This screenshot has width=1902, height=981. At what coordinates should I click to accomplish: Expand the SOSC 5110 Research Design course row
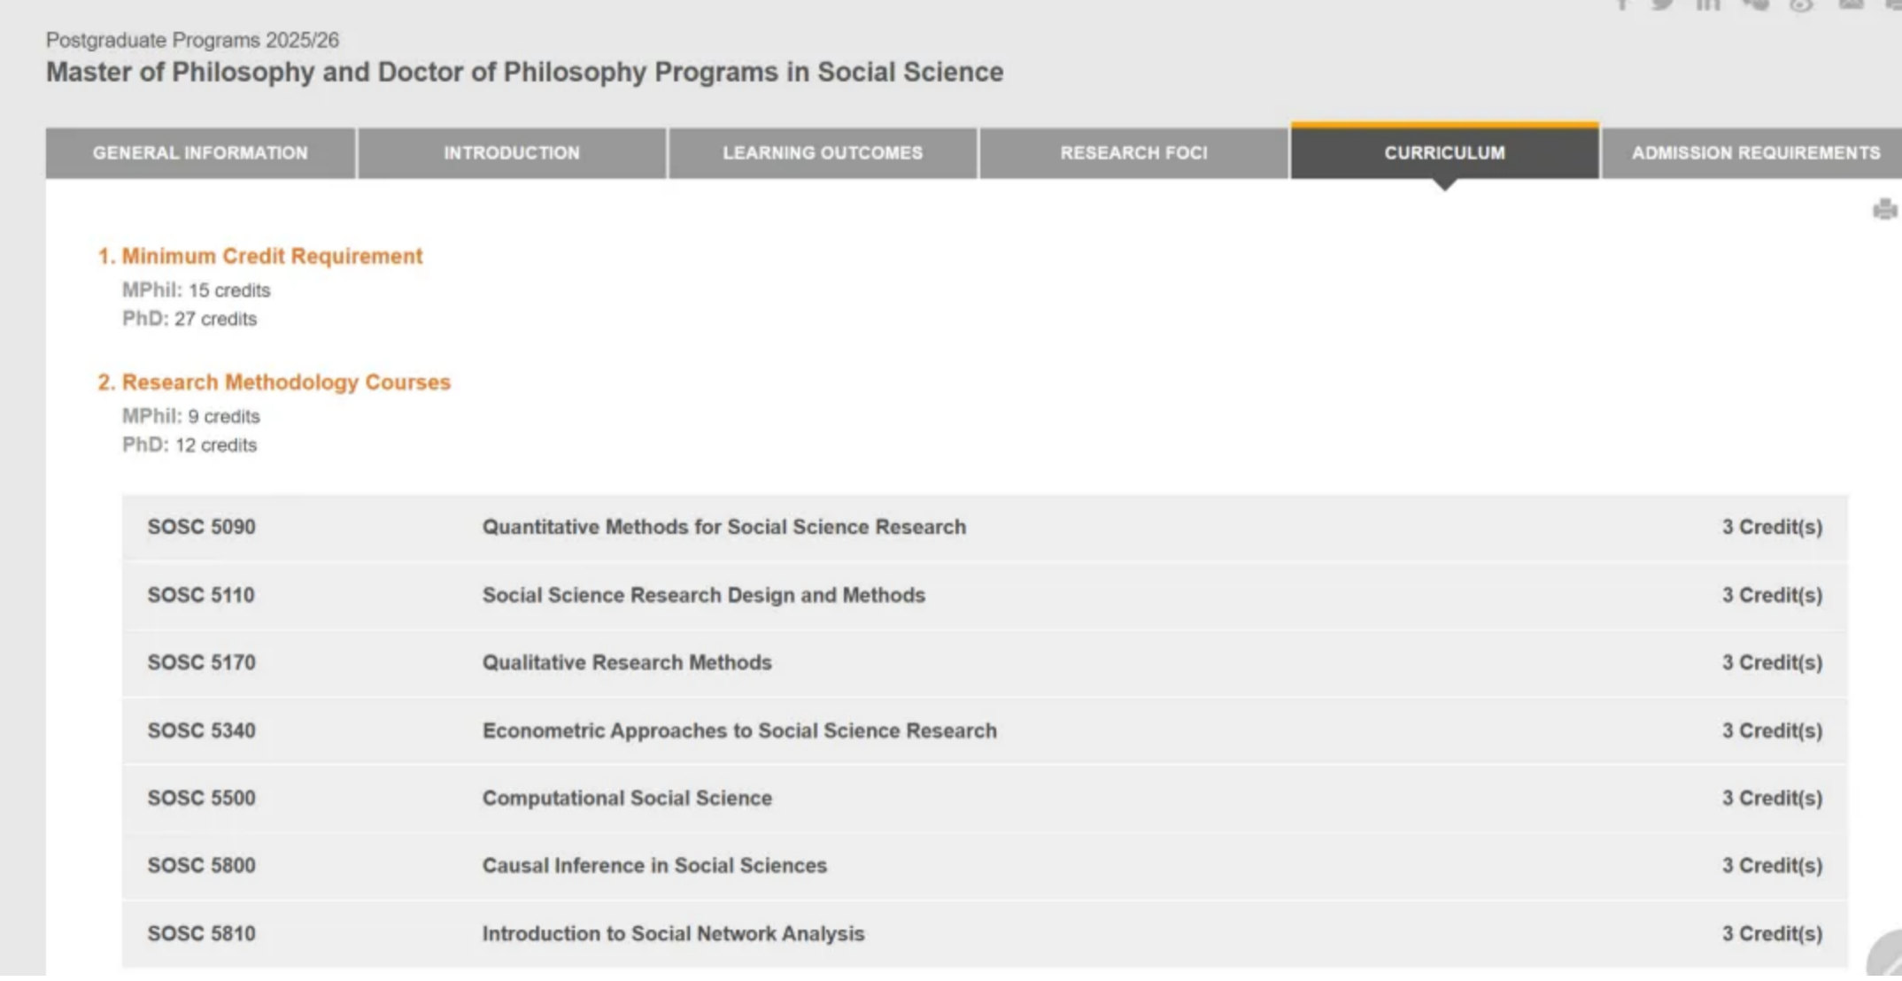click(703, 595)
